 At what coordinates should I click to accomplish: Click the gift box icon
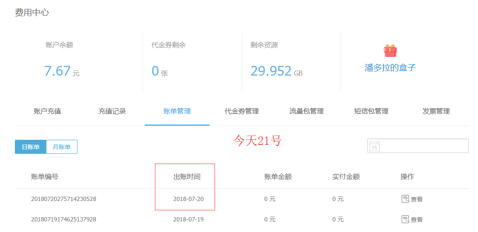390,51
